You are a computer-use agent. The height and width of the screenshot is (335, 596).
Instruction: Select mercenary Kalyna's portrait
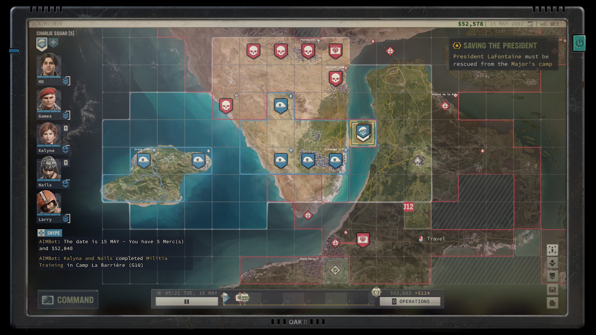coord(49,133)
